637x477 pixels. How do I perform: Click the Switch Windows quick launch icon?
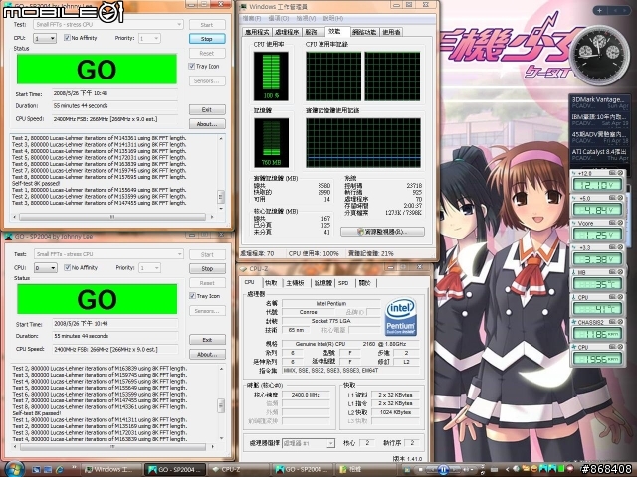(48, 470)
